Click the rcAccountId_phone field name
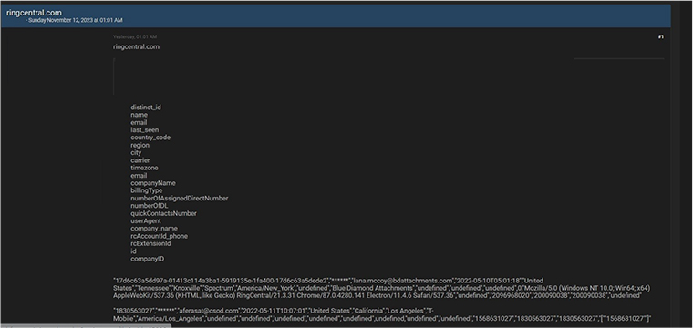Viewport: 693px width, 328px height. coord(159,236)
